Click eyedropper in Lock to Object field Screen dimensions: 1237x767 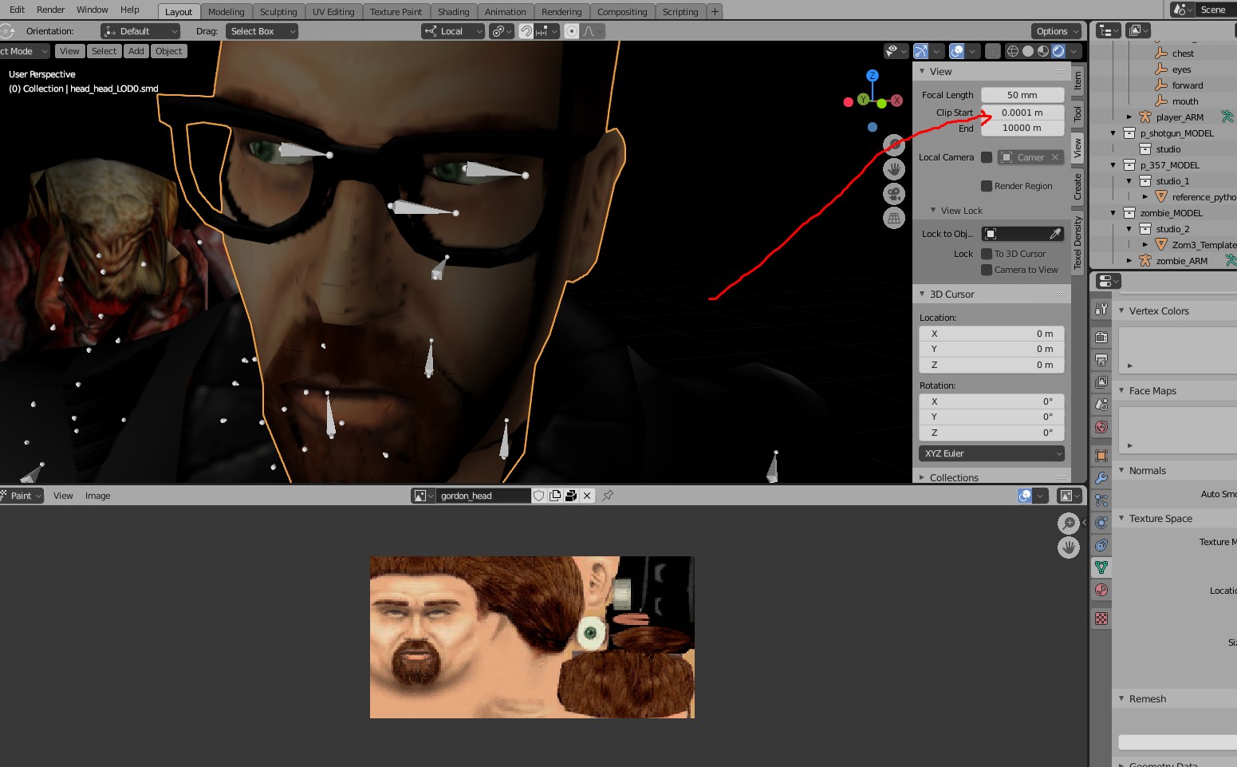click(x=1055, y=234)
